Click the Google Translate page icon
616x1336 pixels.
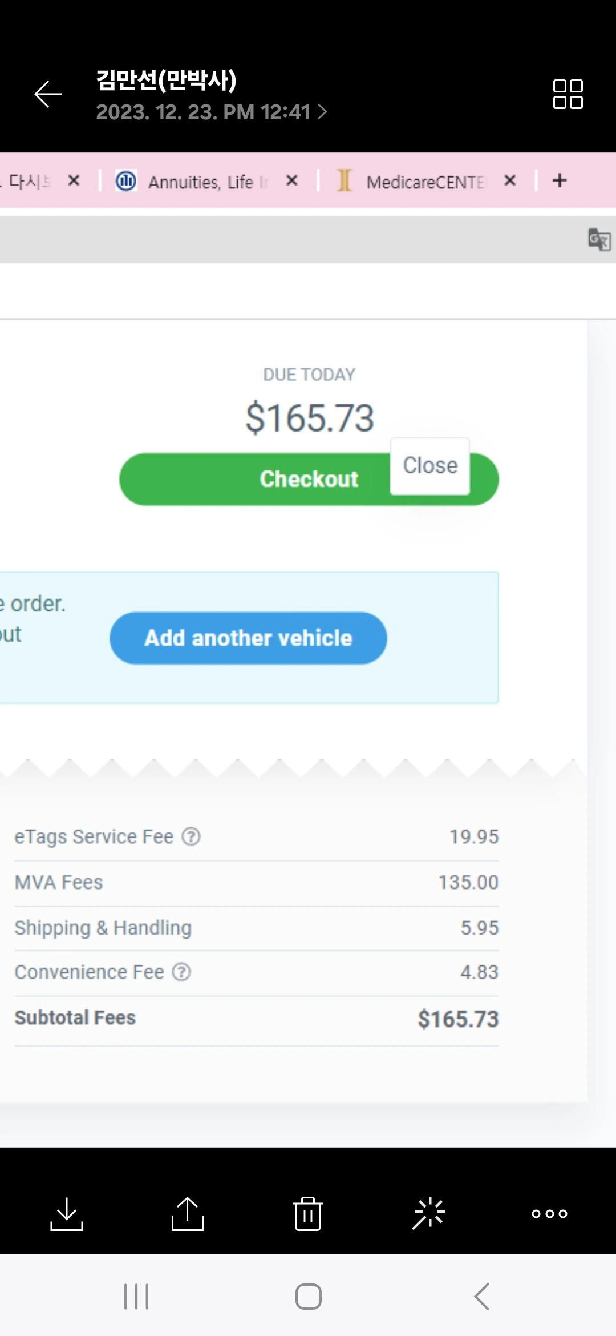pos(599,239)
